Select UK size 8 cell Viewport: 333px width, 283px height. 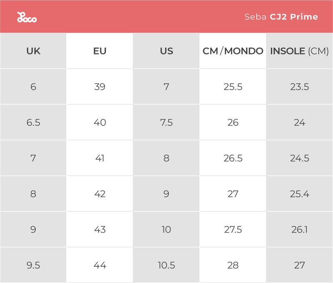click(x=33, y=194)
